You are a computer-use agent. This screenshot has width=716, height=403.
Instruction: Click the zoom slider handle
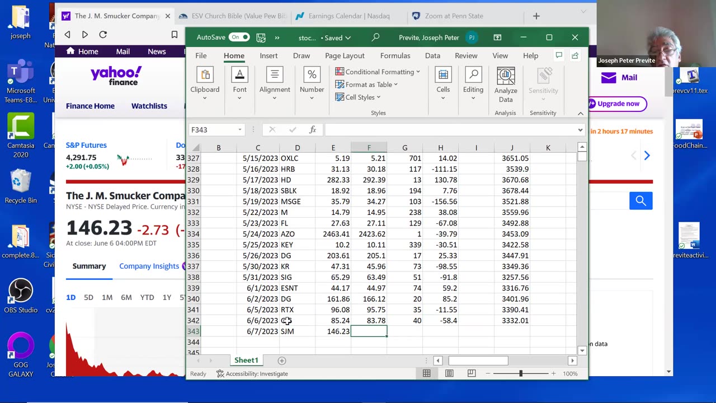[521, 373]
